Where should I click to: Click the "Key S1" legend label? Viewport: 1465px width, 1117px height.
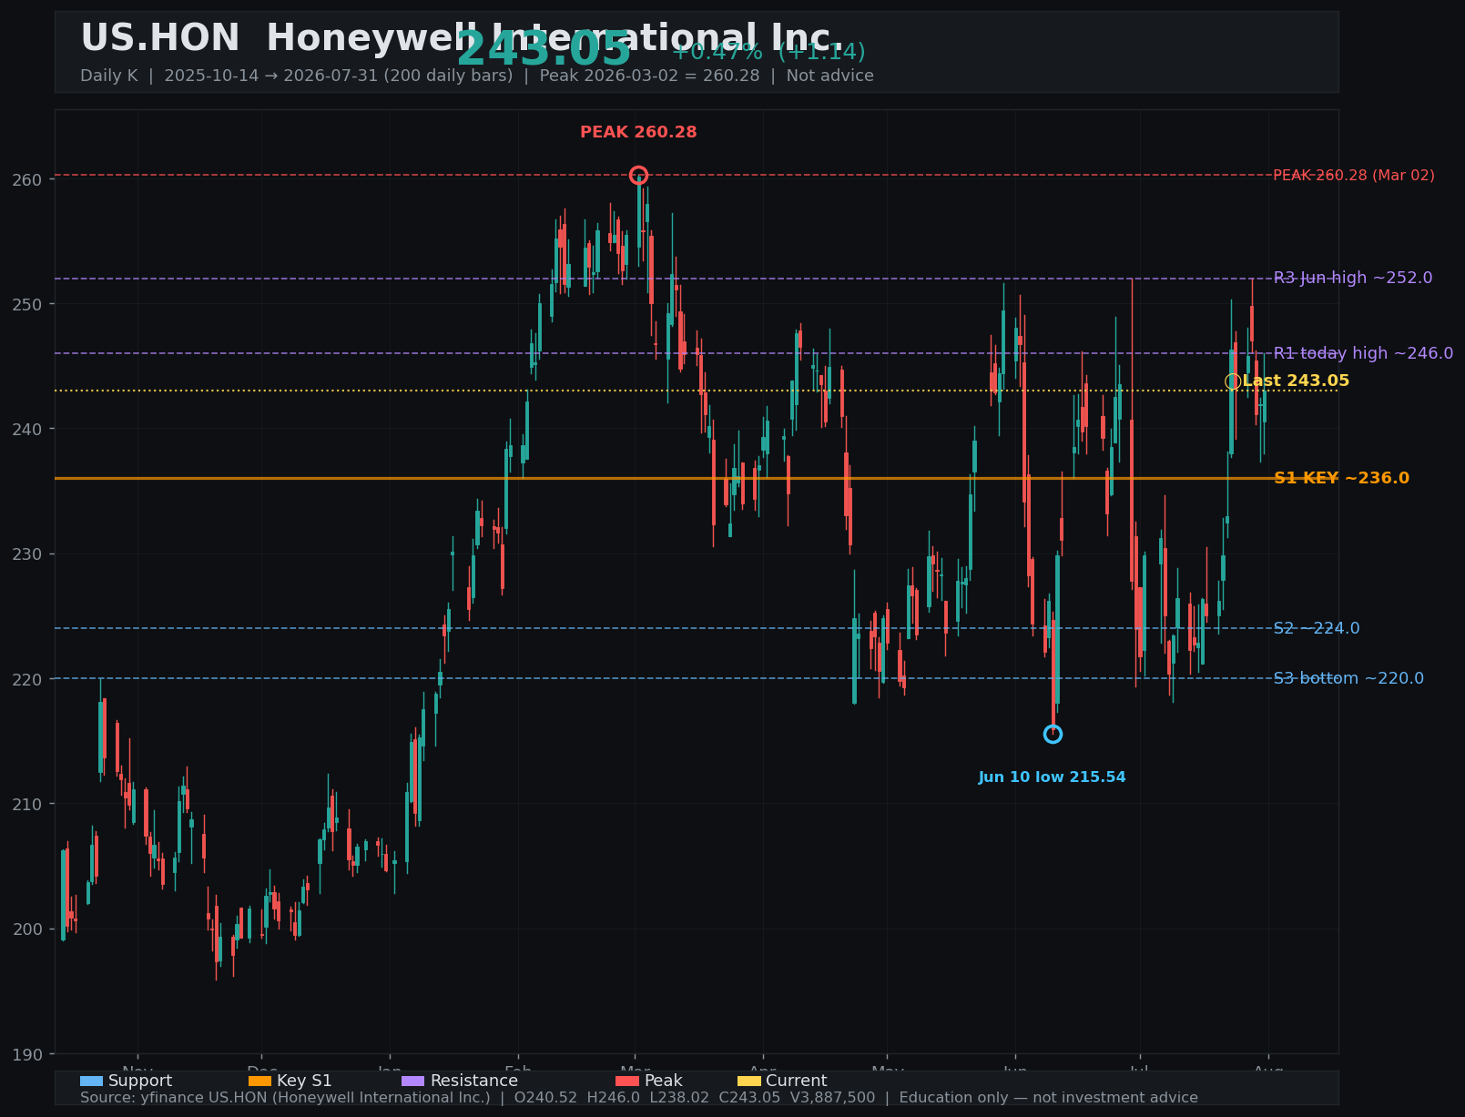pyautogui.click(x=304, y=1081)
